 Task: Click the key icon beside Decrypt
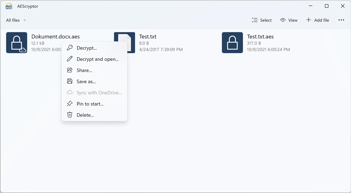point(69,48)
